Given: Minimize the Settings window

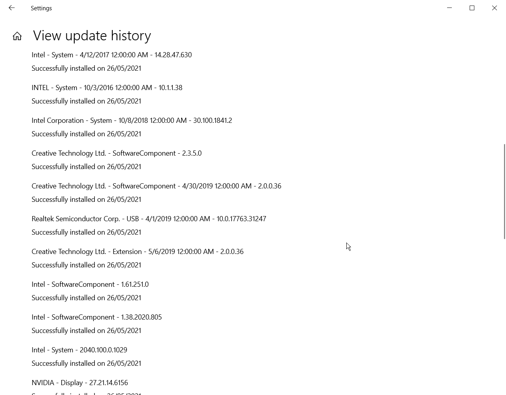Looking at the screenshot, I should [449, 8].
